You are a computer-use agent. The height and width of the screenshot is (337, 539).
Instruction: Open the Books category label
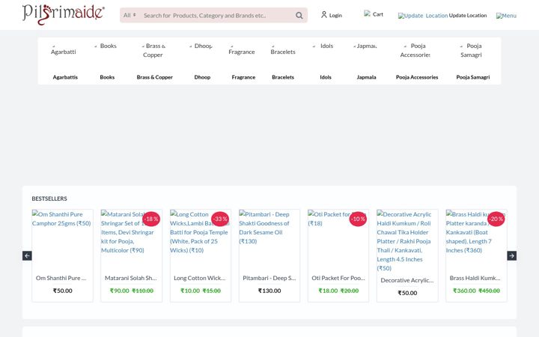click(x=107, y=77)
